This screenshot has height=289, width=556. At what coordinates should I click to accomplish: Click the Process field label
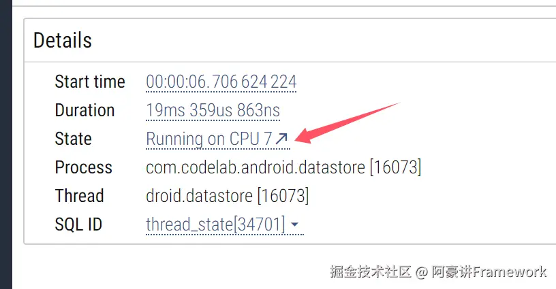click(x=83, y=168)
